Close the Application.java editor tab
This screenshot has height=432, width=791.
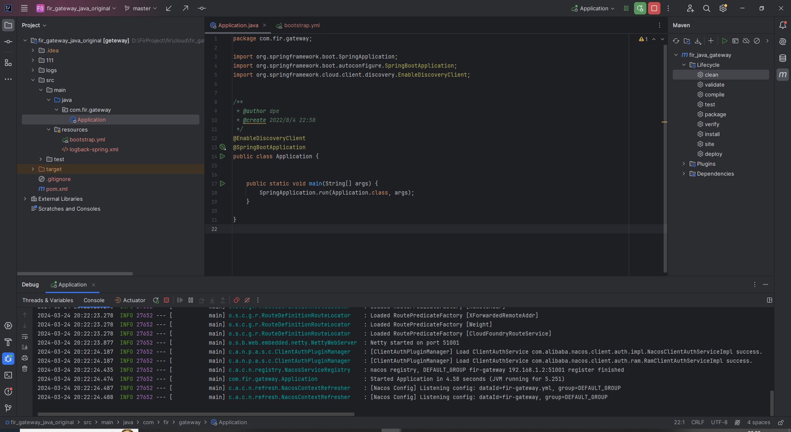point(264,25)
